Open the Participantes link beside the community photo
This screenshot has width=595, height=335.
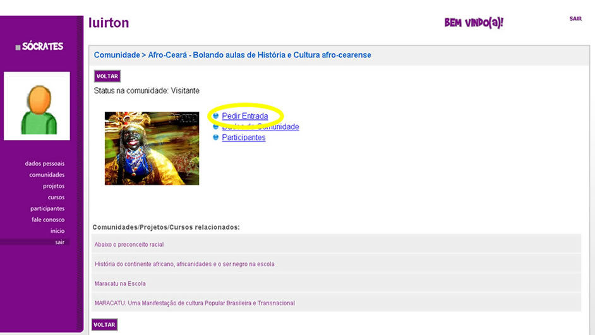[243, 138]
